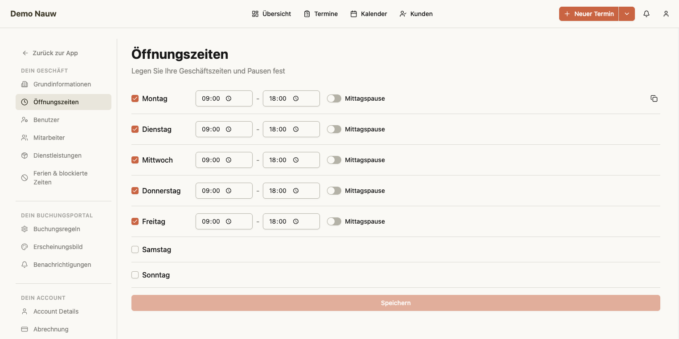Viewport: 679px width, 339px height.
Task: Enable the Sonntag checkbox
Action: pyautogui.click(x=135, y=275)
